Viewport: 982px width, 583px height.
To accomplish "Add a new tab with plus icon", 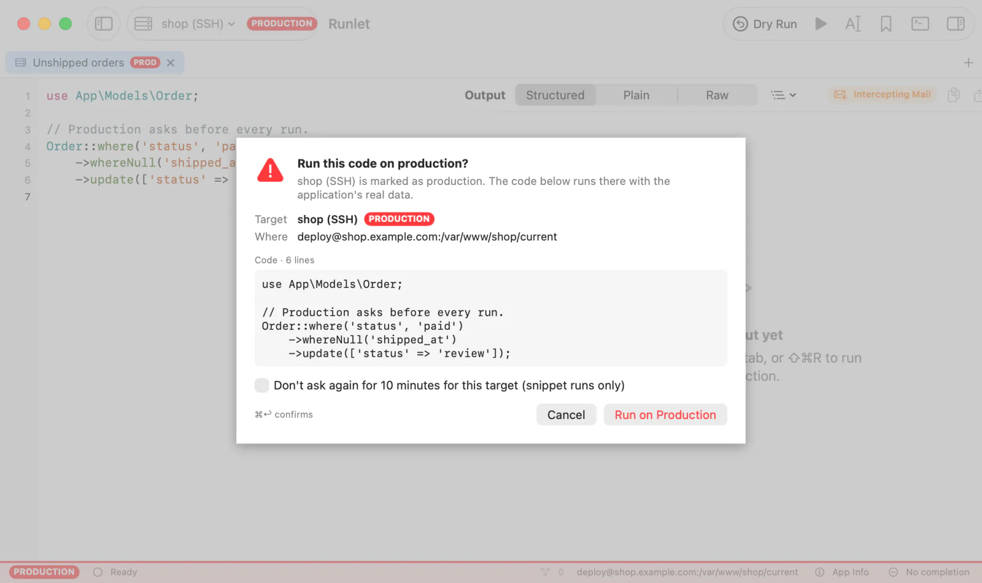I will [x=968, y=63].
